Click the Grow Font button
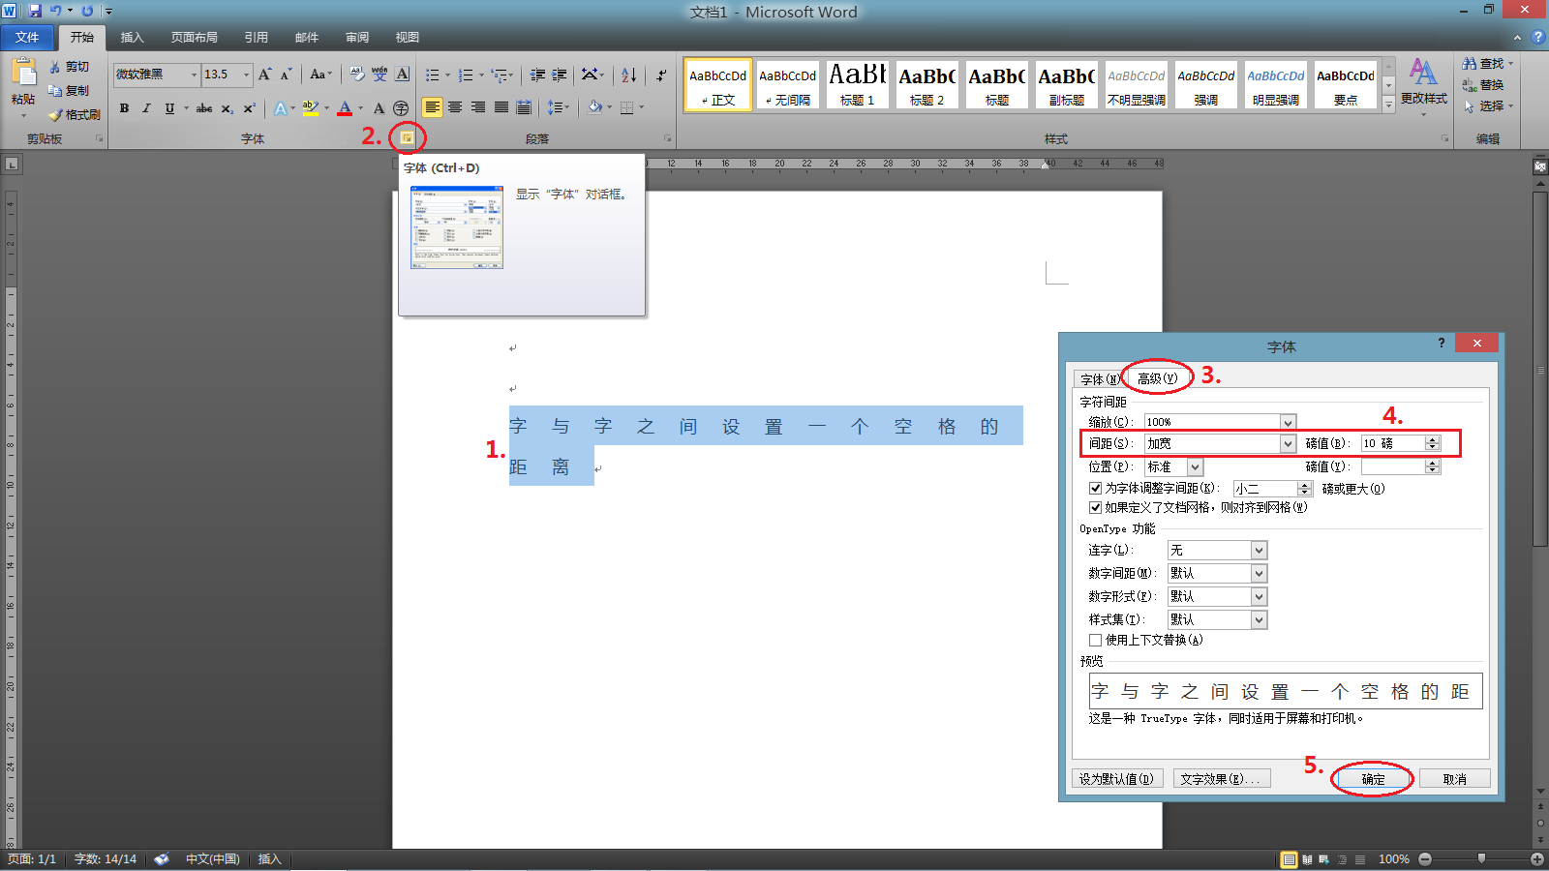 [264, 75]
